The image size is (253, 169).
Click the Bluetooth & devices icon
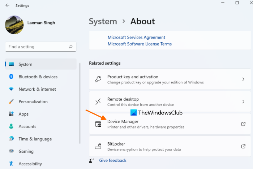point(11,77)
